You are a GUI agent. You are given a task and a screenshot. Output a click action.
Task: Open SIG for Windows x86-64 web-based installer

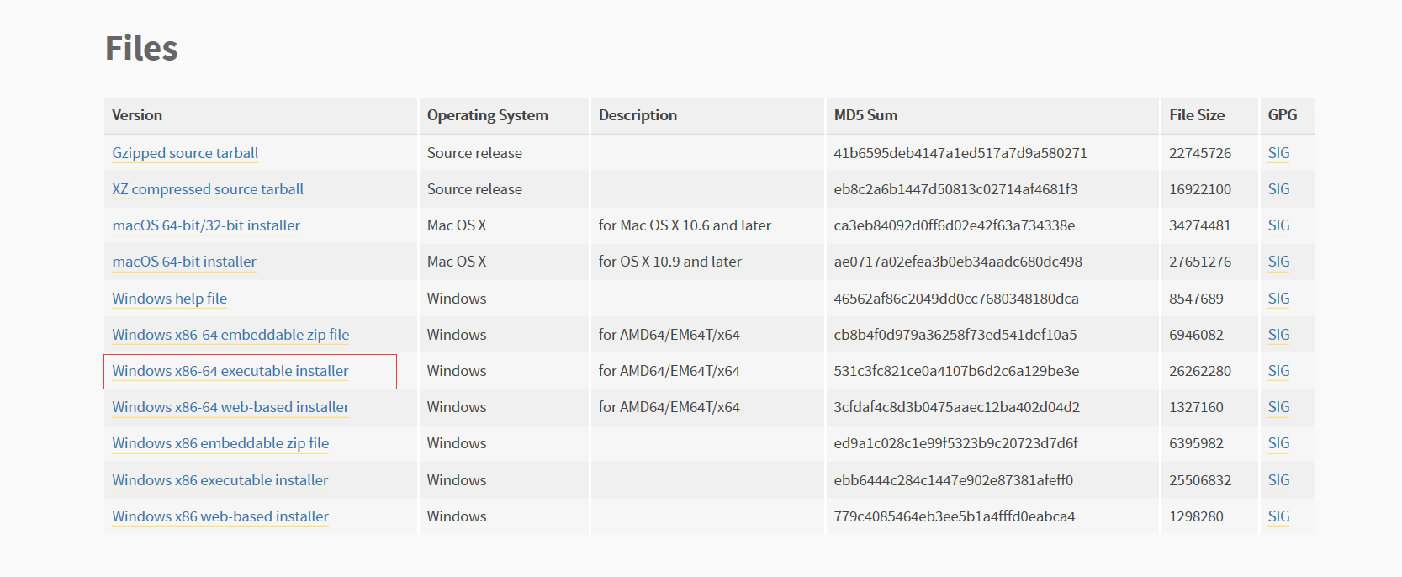click(1278, 407)
